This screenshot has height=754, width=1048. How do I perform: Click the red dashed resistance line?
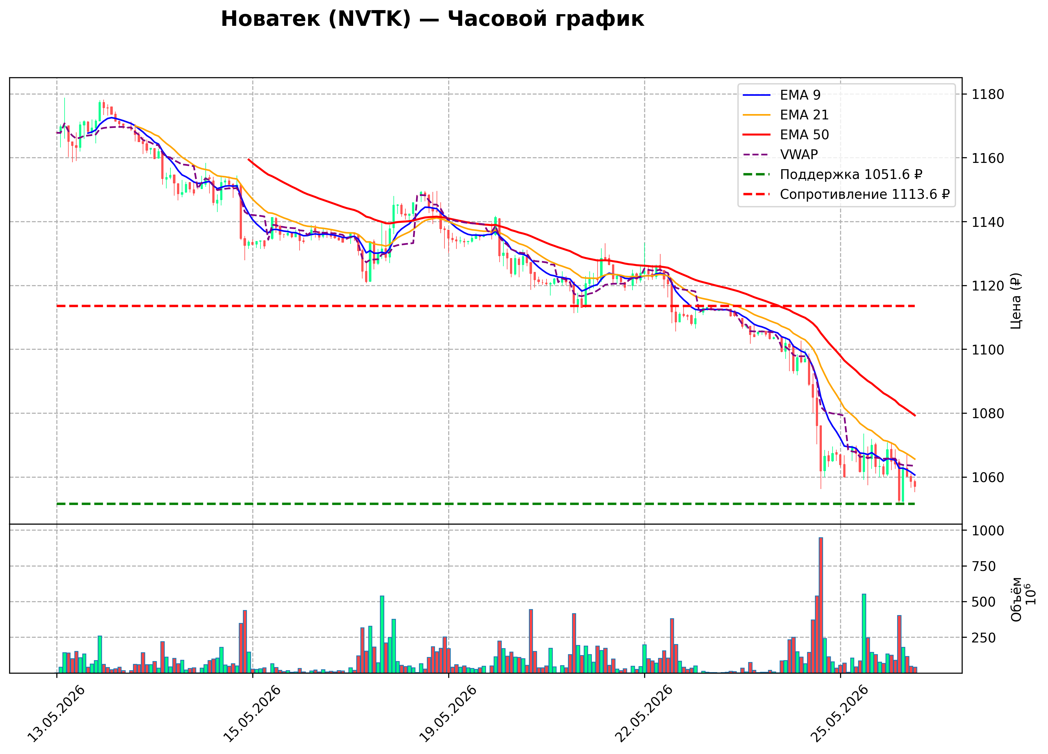[x=486, y=306]
